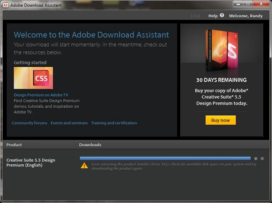The width and height of the screenshot is (272, 203).
Task: Click the Adobe logo in title bar
Action: pyautogui.click(x=6, y=5)
